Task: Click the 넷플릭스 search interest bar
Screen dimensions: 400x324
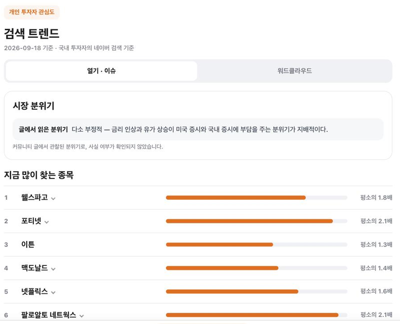Action: (257, 291)
